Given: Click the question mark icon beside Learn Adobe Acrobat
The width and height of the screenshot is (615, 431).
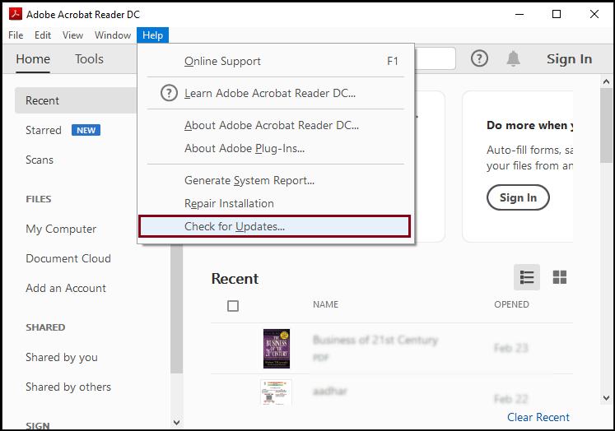Looking at the screenshot, I should point(169,93).
